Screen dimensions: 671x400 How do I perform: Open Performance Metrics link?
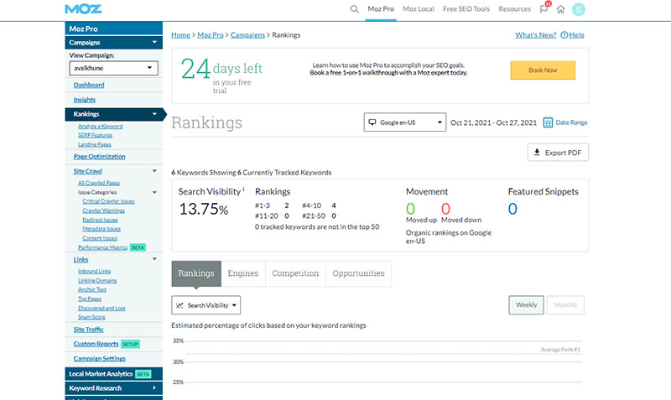click(x=102, y=247)
